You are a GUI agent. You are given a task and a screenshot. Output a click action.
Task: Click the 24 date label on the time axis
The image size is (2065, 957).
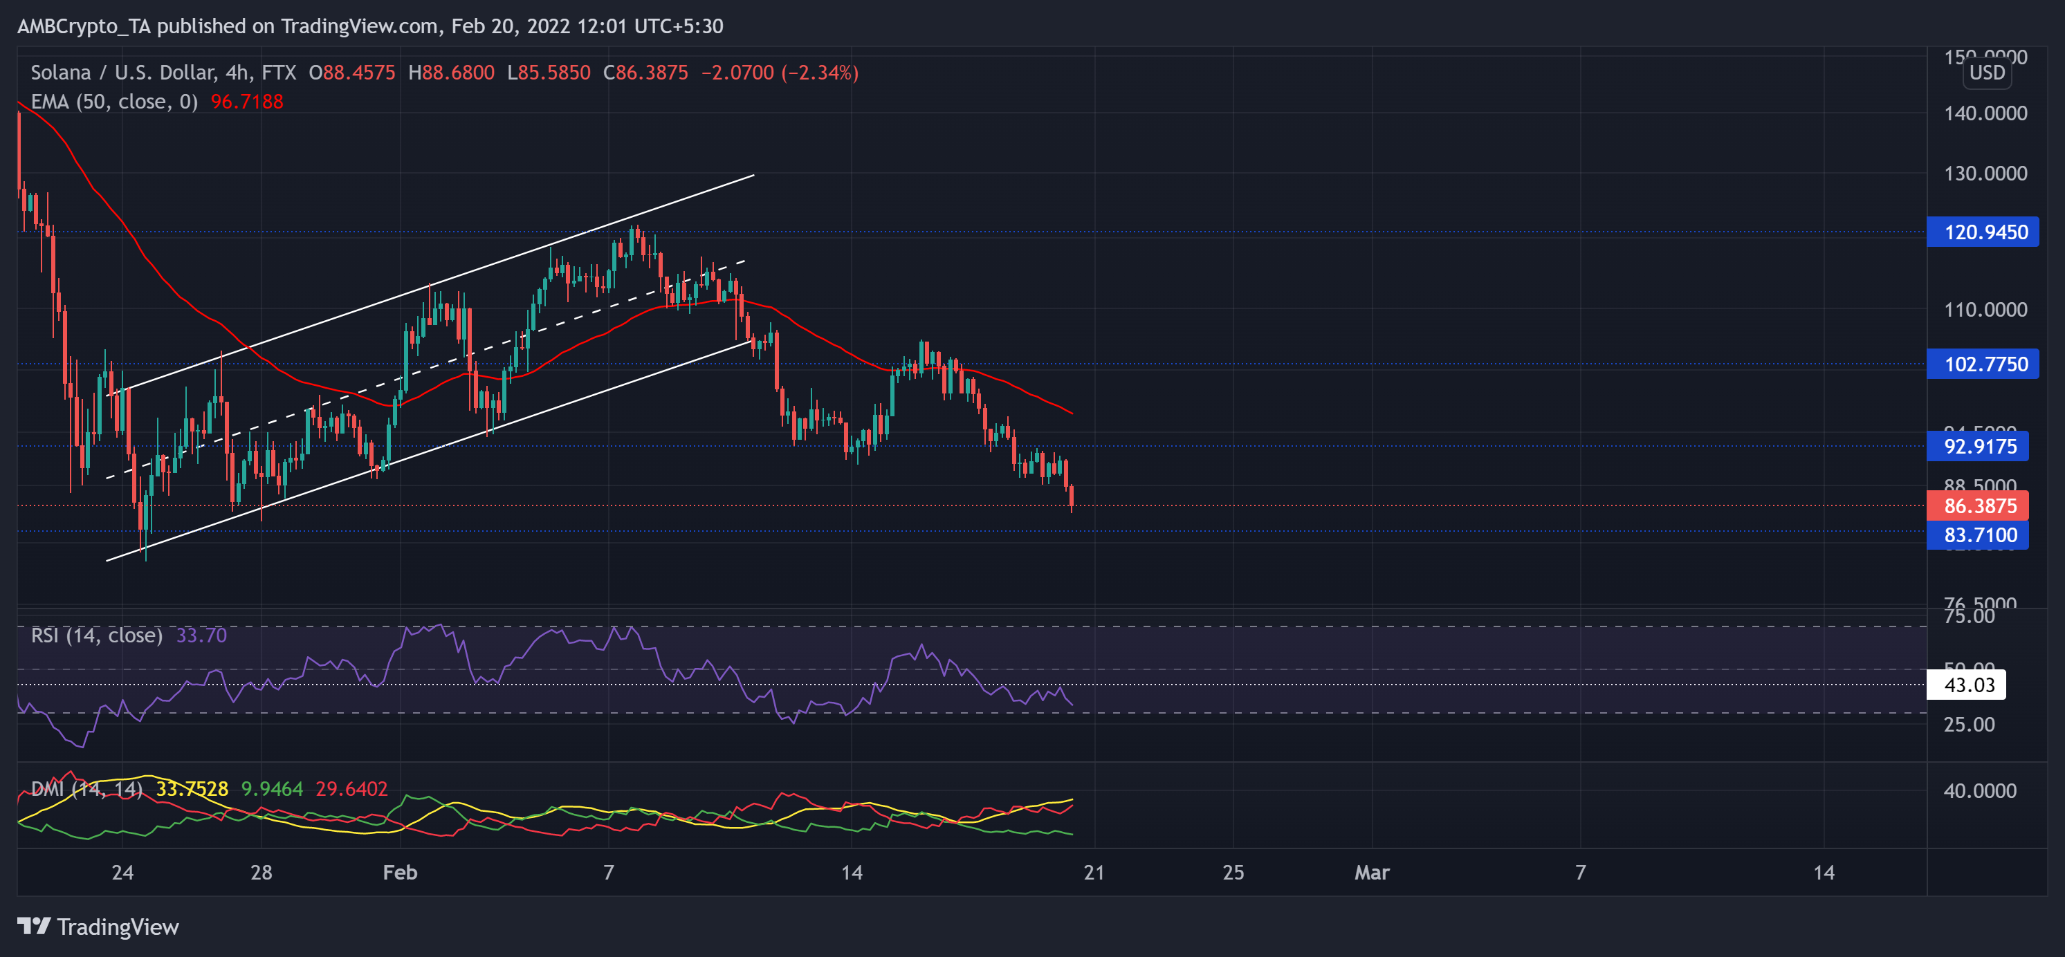click(122, 872)
